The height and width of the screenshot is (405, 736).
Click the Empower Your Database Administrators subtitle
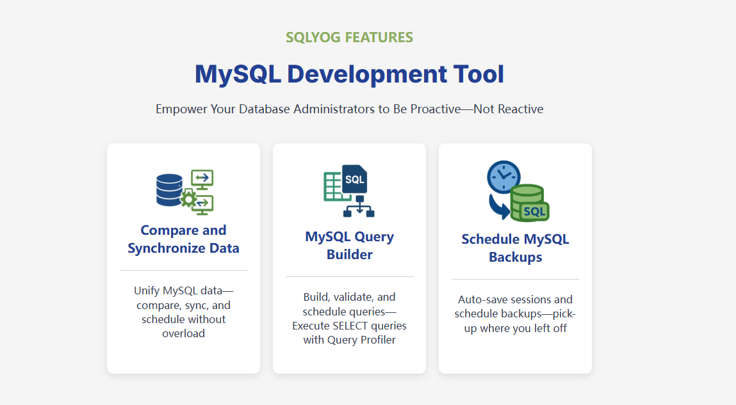[349, 109]
